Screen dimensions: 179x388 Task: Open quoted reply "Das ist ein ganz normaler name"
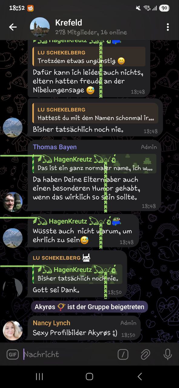click(94, 164)
